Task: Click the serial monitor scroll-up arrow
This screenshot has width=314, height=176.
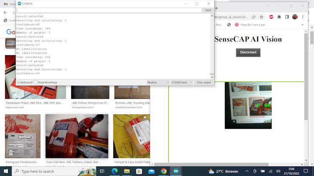Action: pyautogui.click(x=212, y=16)
